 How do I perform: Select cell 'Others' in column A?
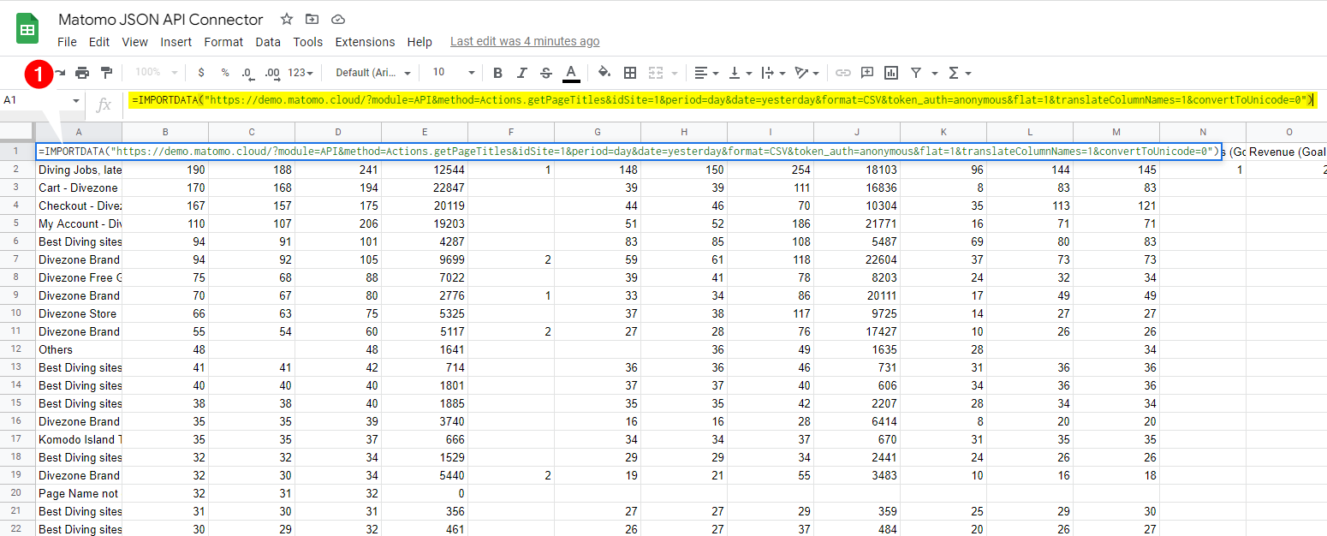(79, 349)
